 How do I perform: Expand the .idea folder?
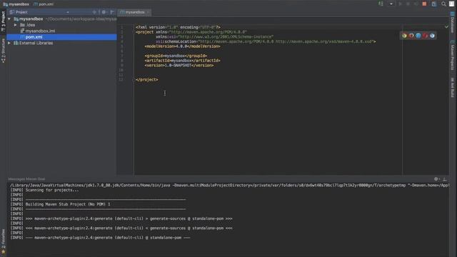[x=16, y=25]
